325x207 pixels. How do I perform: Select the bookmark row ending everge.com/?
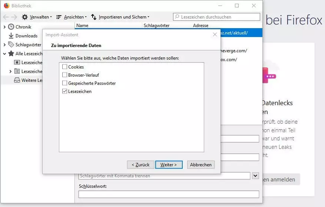[241, 51]
